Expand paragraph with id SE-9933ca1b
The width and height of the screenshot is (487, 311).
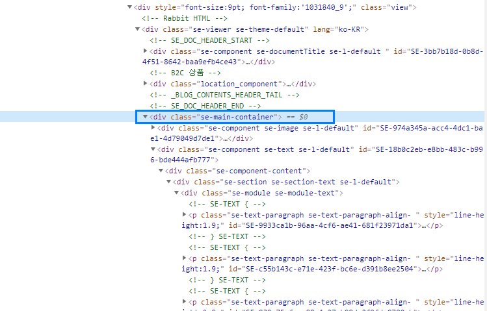[x=184, y=214]
